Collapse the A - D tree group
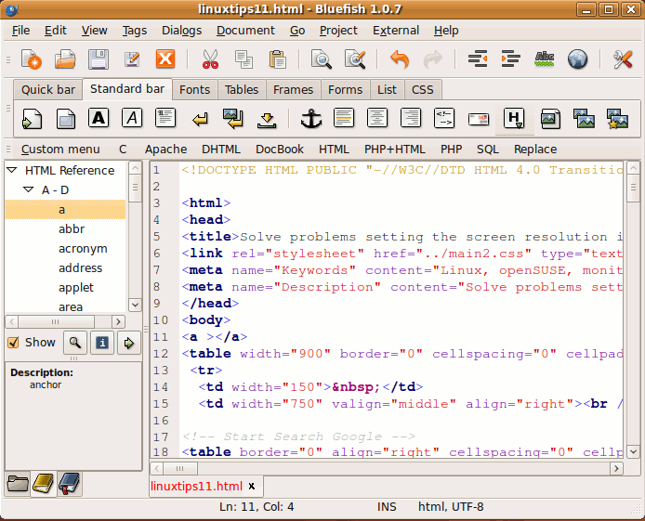645x521 pixels. click(29, 190)
